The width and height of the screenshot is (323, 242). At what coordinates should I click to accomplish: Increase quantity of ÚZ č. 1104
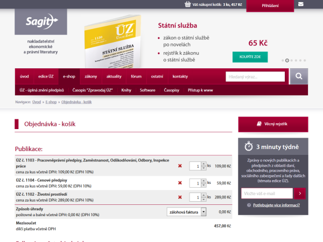click(203, 181)
